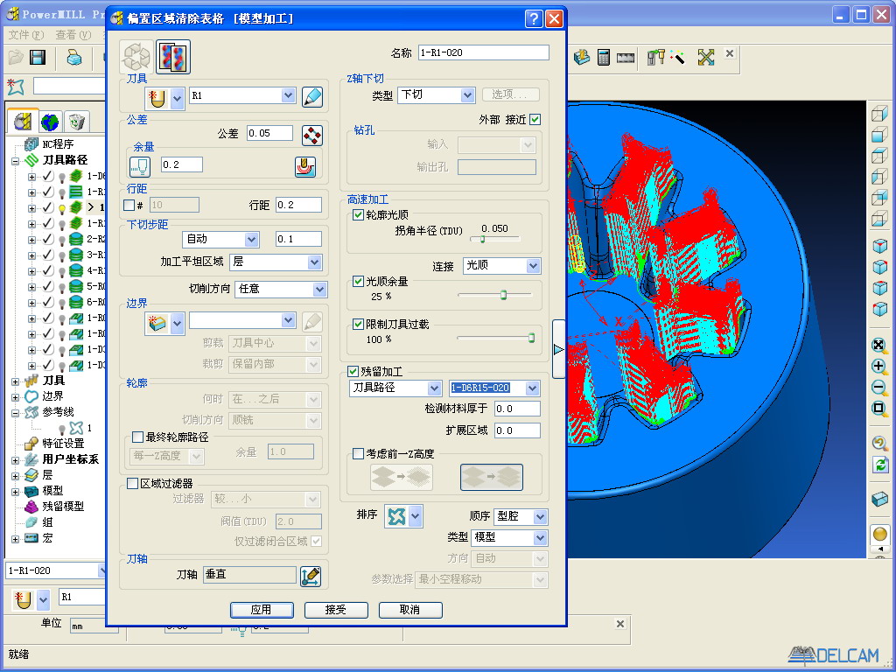Image resolution: width=896 pixels, height=672 pixels.
Task: Open the 连接 光顺 dropdown
Action: pos(533,266)
